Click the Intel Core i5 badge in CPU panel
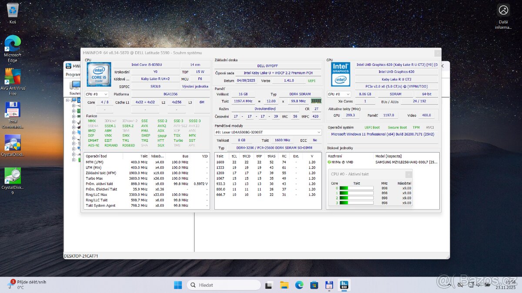 pos(98,74)
